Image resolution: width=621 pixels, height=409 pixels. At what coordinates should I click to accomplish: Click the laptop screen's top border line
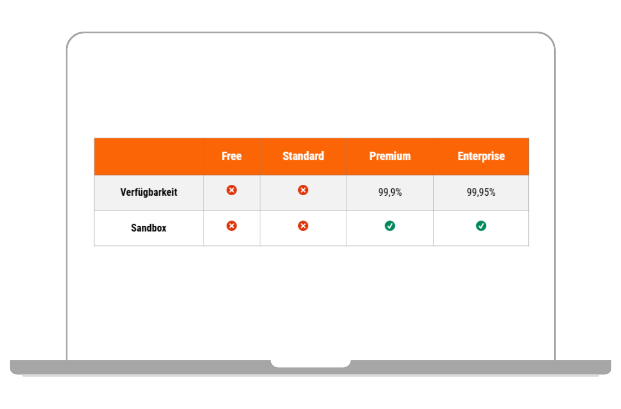coord(310,33)
